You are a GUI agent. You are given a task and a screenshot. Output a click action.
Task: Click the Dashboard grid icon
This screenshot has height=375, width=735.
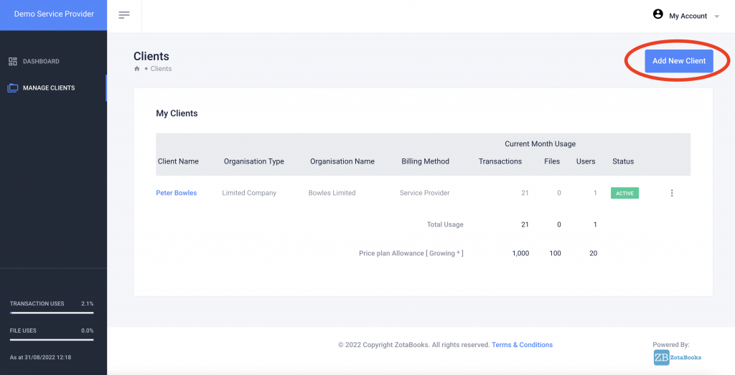[13, 62]
